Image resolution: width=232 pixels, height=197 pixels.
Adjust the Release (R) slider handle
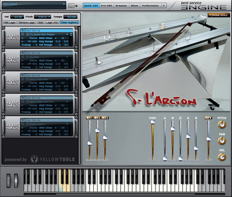point(196,148)
